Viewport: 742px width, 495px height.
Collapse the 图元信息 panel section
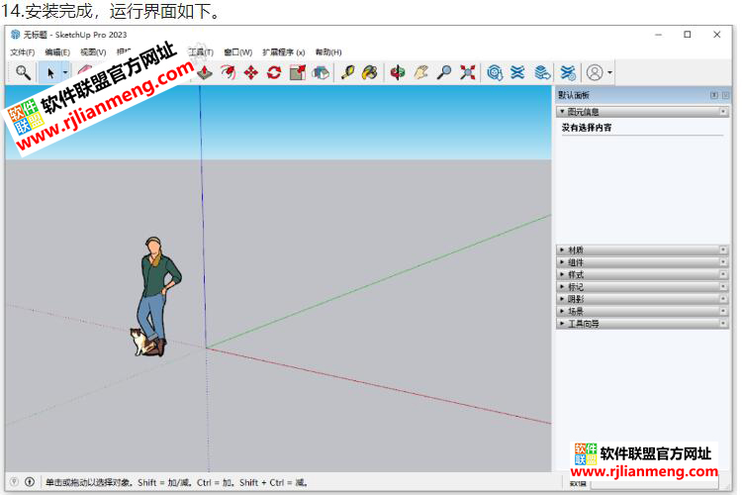coord(563,112)
